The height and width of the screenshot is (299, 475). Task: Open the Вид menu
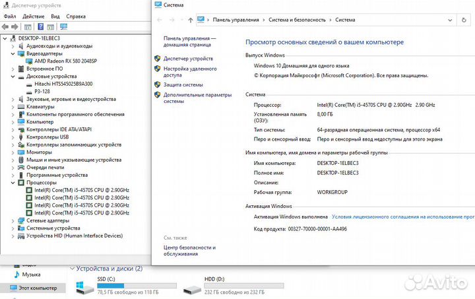click(55, 17)
